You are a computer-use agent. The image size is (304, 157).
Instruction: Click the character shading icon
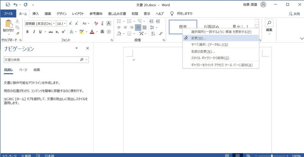(102, 32)
